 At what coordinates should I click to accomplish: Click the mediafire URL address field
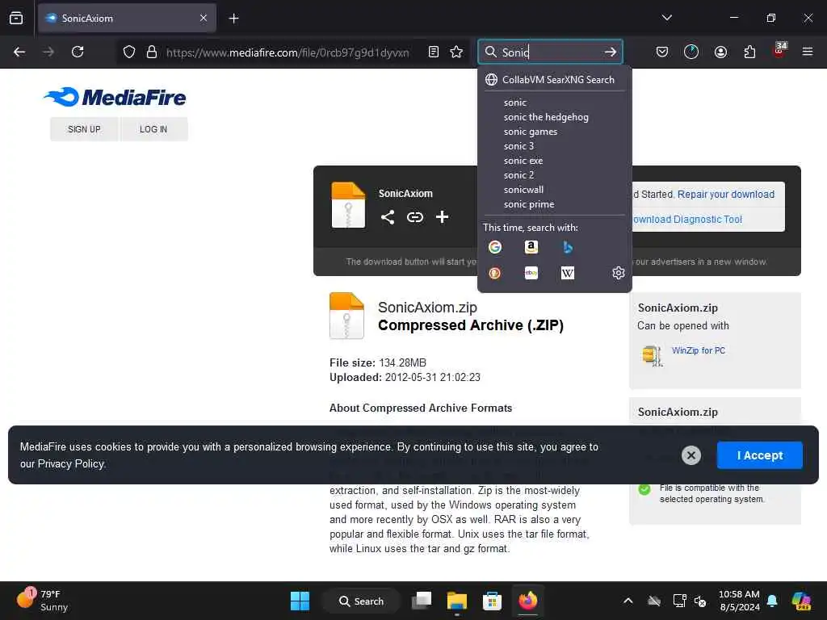pyautogui.click(x=288, y=52)
